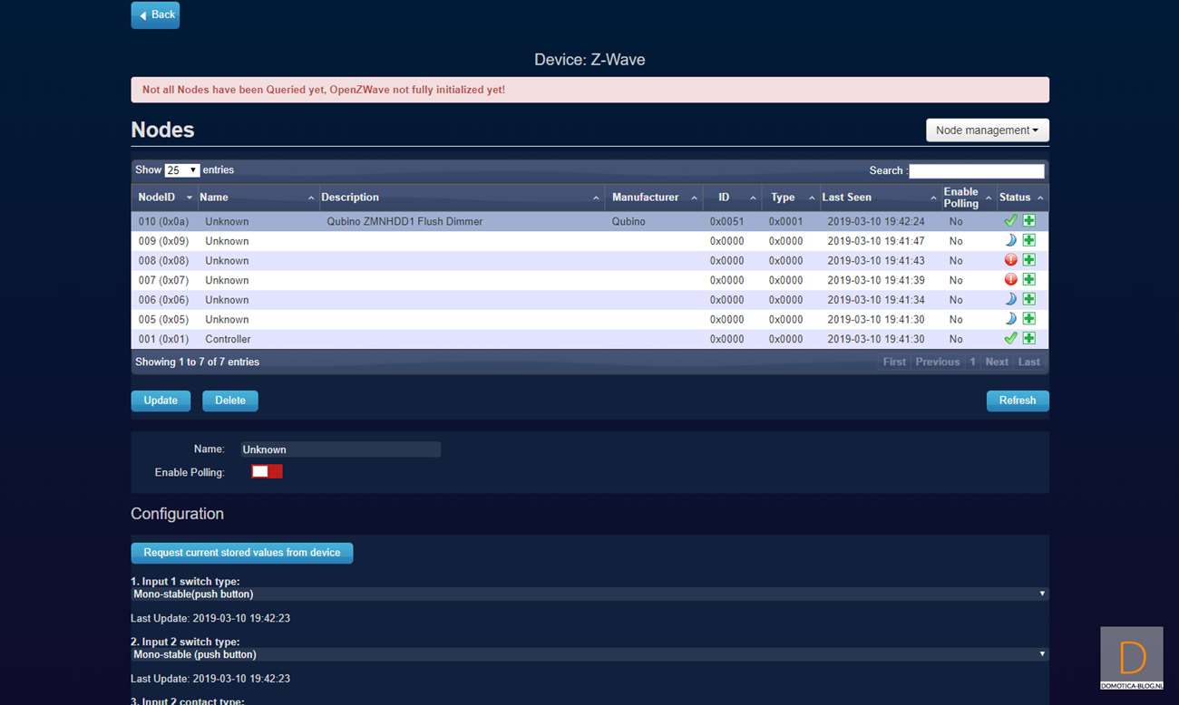Expand Input 2 switch type dropdown
This screenshot has height=705, width=1179.
tap(589, 654)
